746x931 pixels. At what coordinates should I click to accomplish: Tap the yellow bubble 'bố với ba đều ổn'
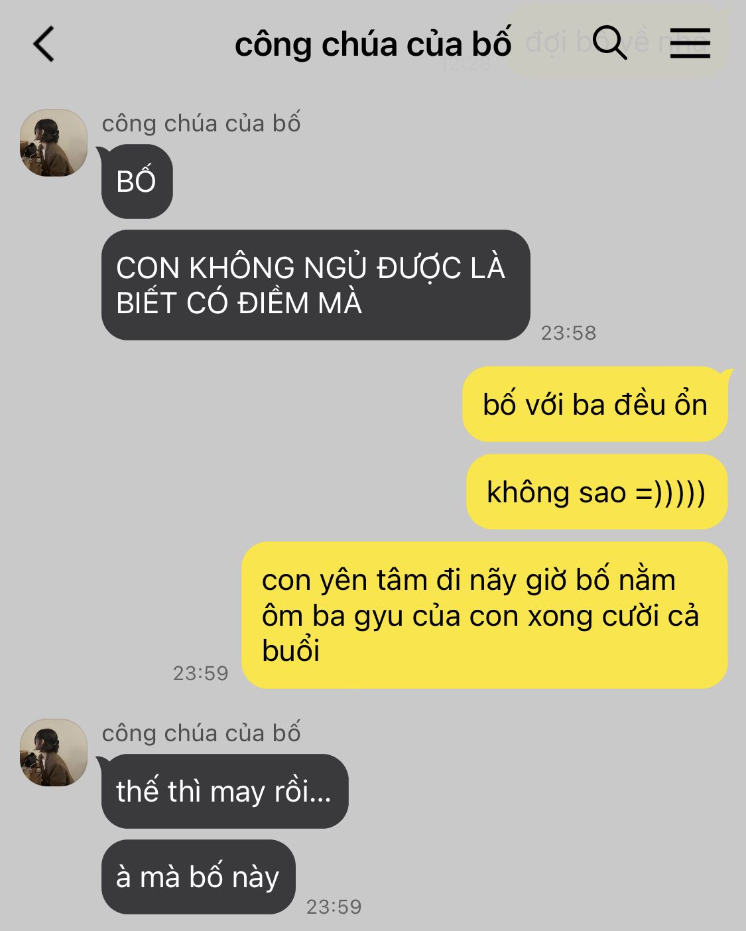[x=595, y=404]
